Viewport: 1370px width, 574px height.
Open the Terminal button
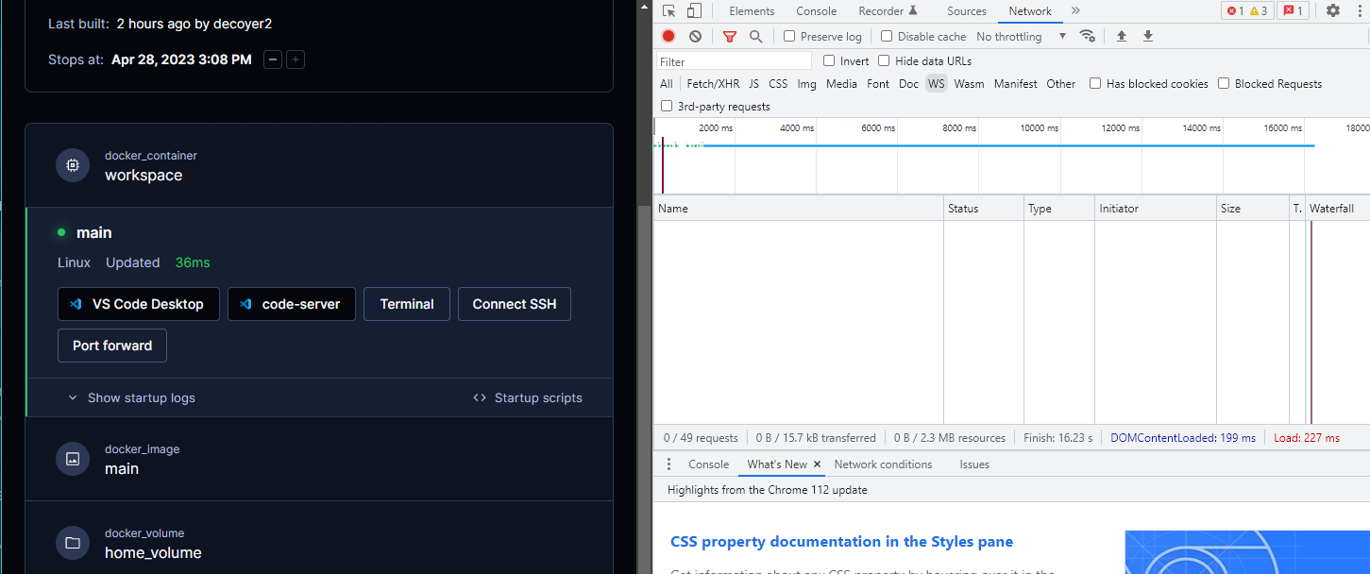pos(407,304)
